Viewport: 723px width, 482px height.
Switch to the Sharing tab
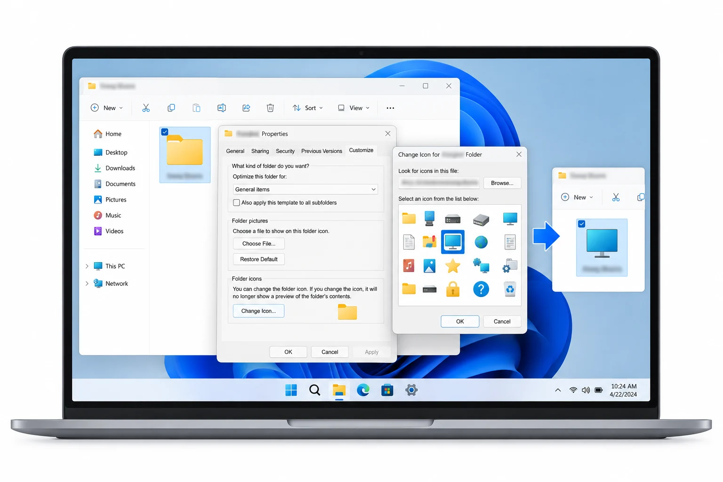pos(260,151)
